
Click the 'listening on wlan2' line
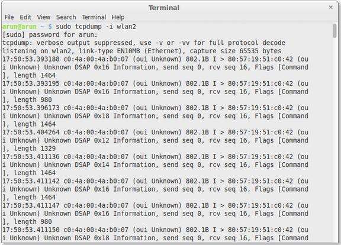(x=142, y=51)
